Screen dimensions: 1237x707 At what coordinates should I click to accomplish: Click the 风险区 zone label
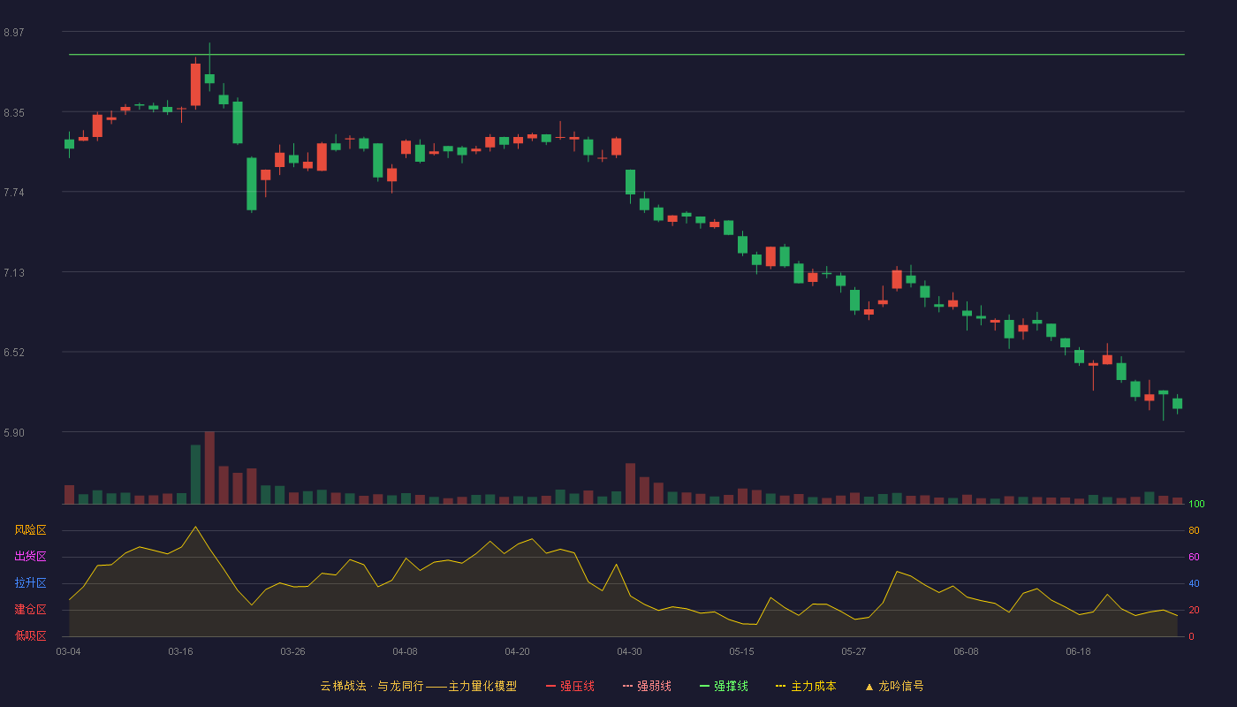[x=31, y=530]
